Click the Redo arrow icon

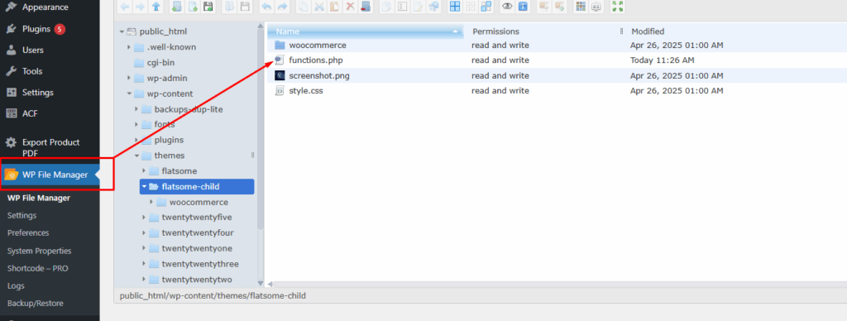click(283, 7)
